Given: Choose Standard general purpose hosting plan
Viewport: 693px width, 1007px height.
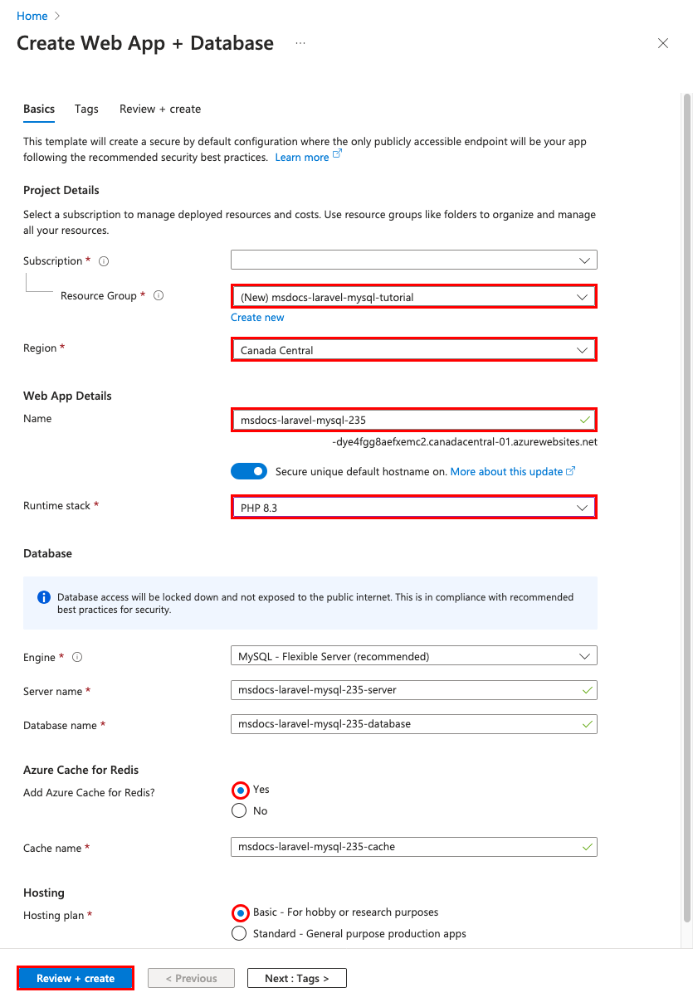Looking at the screenshot, I should [x=239, y=933].
